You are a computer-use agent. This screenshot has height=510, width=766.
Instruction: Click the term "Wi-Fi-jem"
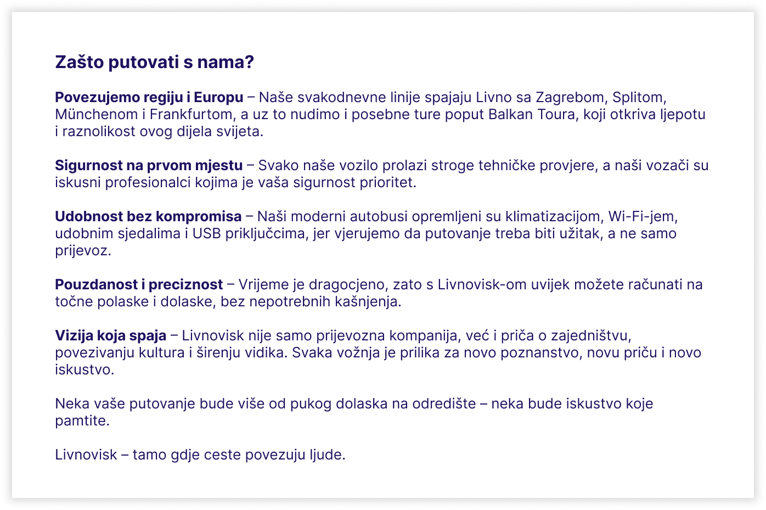click(x=643, y=216)
